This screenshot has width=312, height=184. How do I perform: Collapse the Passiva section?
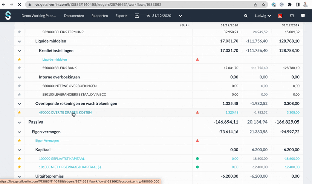19,123
